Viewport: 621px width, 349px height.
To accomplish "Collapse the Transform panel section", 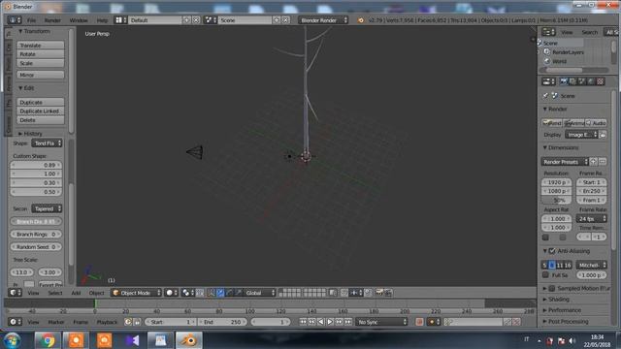I will tap(34, 31).
